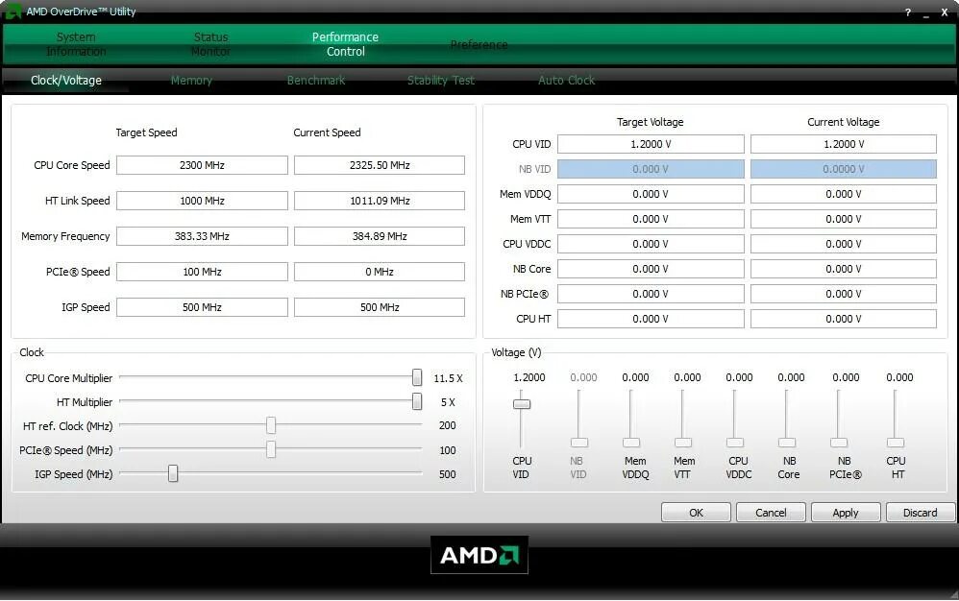Click the Target Speed column header
Viewport: 959px width, 601px height.
(146, 132)
